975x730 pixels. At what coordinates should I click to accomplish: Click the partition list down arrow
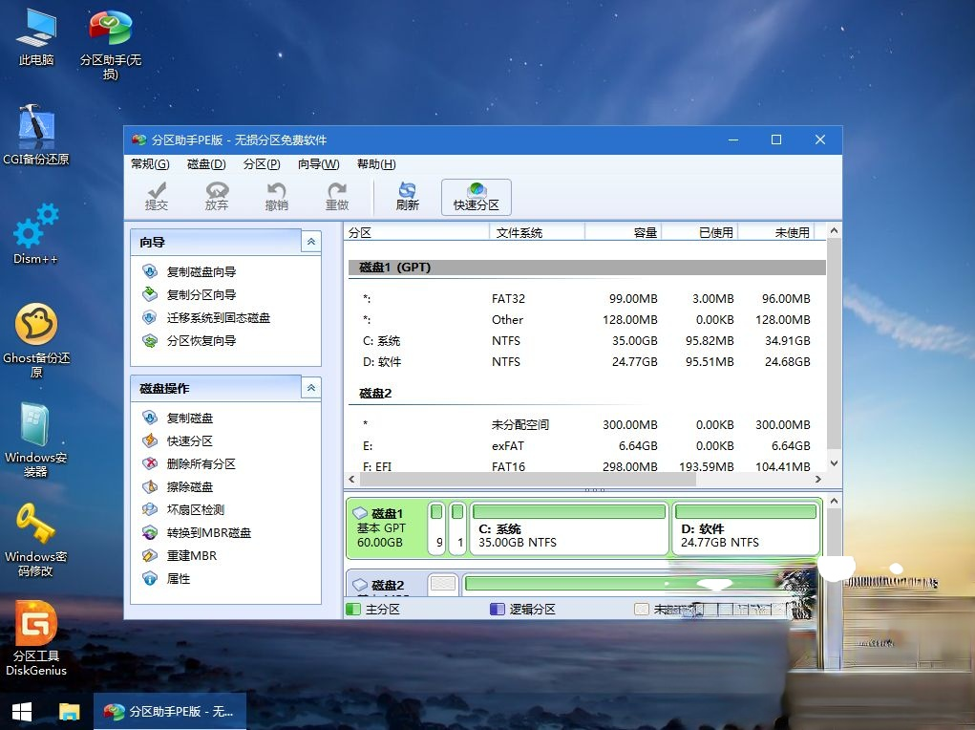click(x=834, y=463)
